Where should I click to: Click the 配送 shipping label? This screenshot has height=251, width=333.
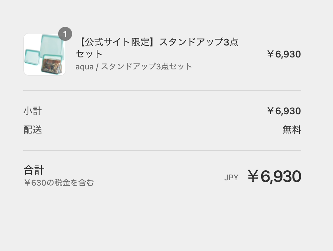pyautogui.click(x=33, y=129)
